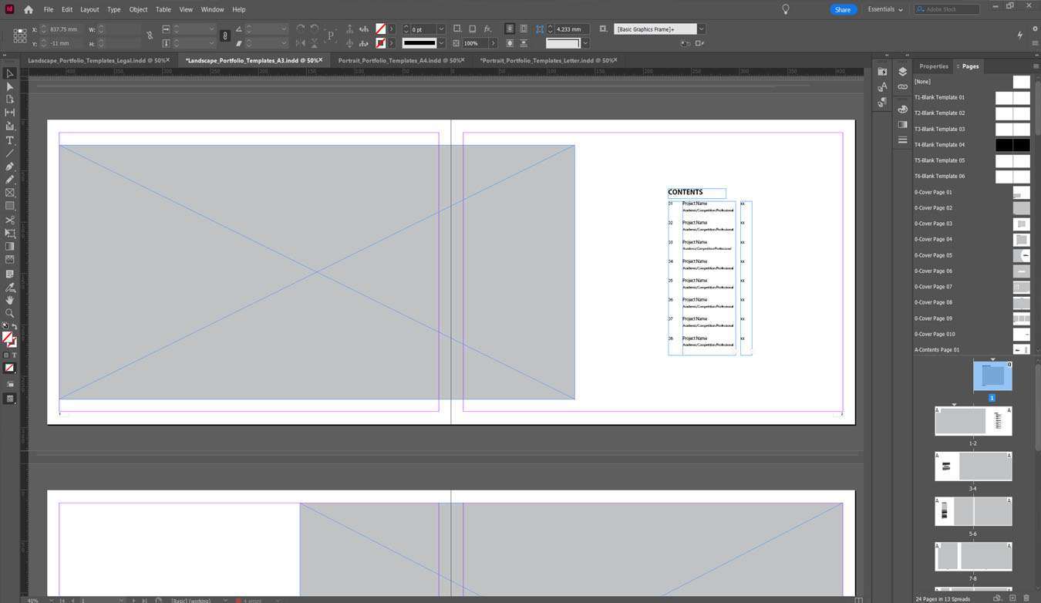1041x603 pixels.
Task: Toggle screen mode at bottom of toolbox
Action: (9, 399)
